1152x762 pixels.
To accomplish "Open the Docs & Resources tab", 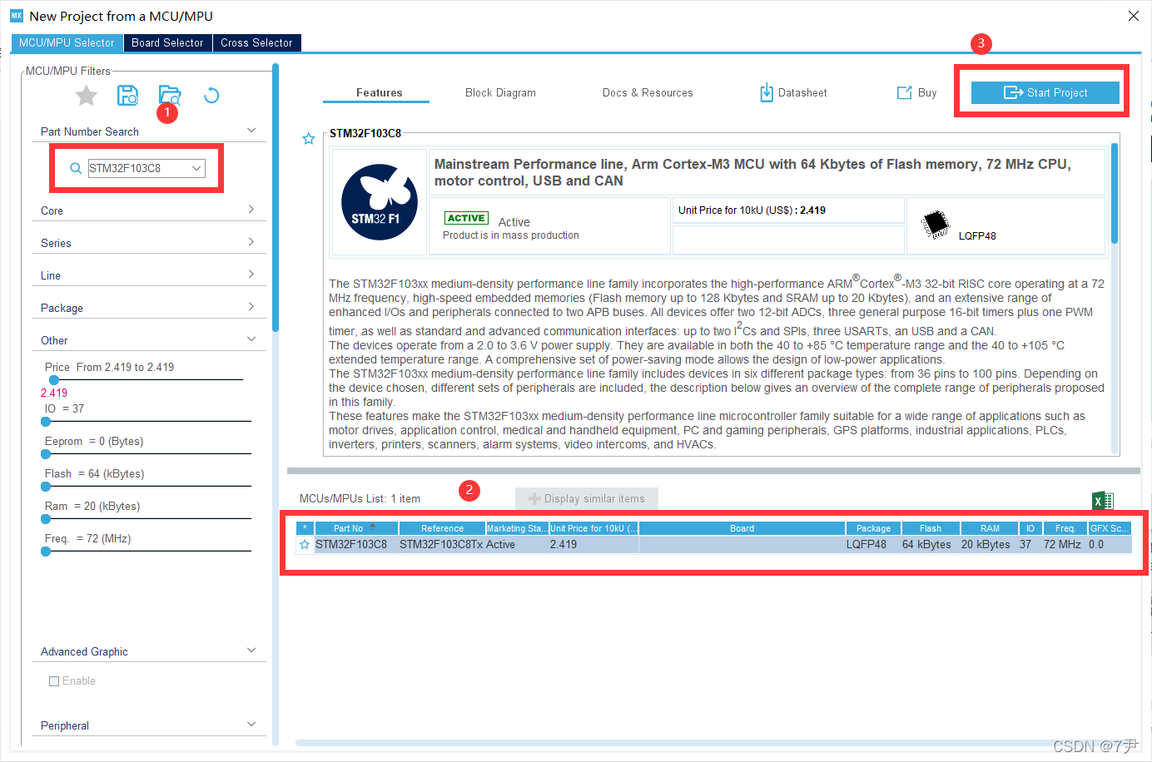I will tap(648, 93).
